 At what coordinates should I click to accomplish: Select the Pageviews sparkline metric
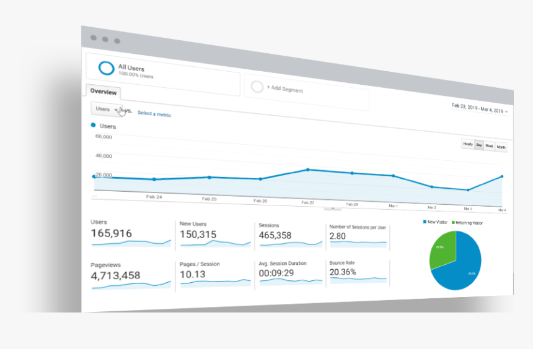point(131,275)
